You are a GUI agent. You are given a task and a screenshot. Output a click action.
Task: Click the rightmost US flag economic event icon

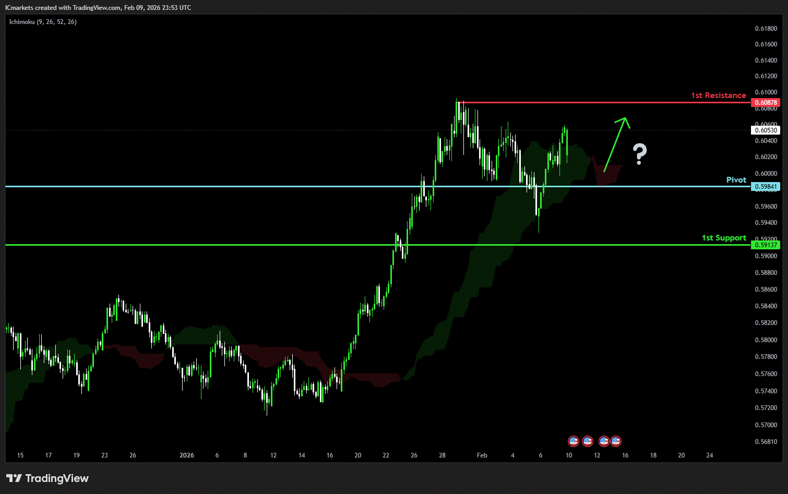(x=616, y=441)
